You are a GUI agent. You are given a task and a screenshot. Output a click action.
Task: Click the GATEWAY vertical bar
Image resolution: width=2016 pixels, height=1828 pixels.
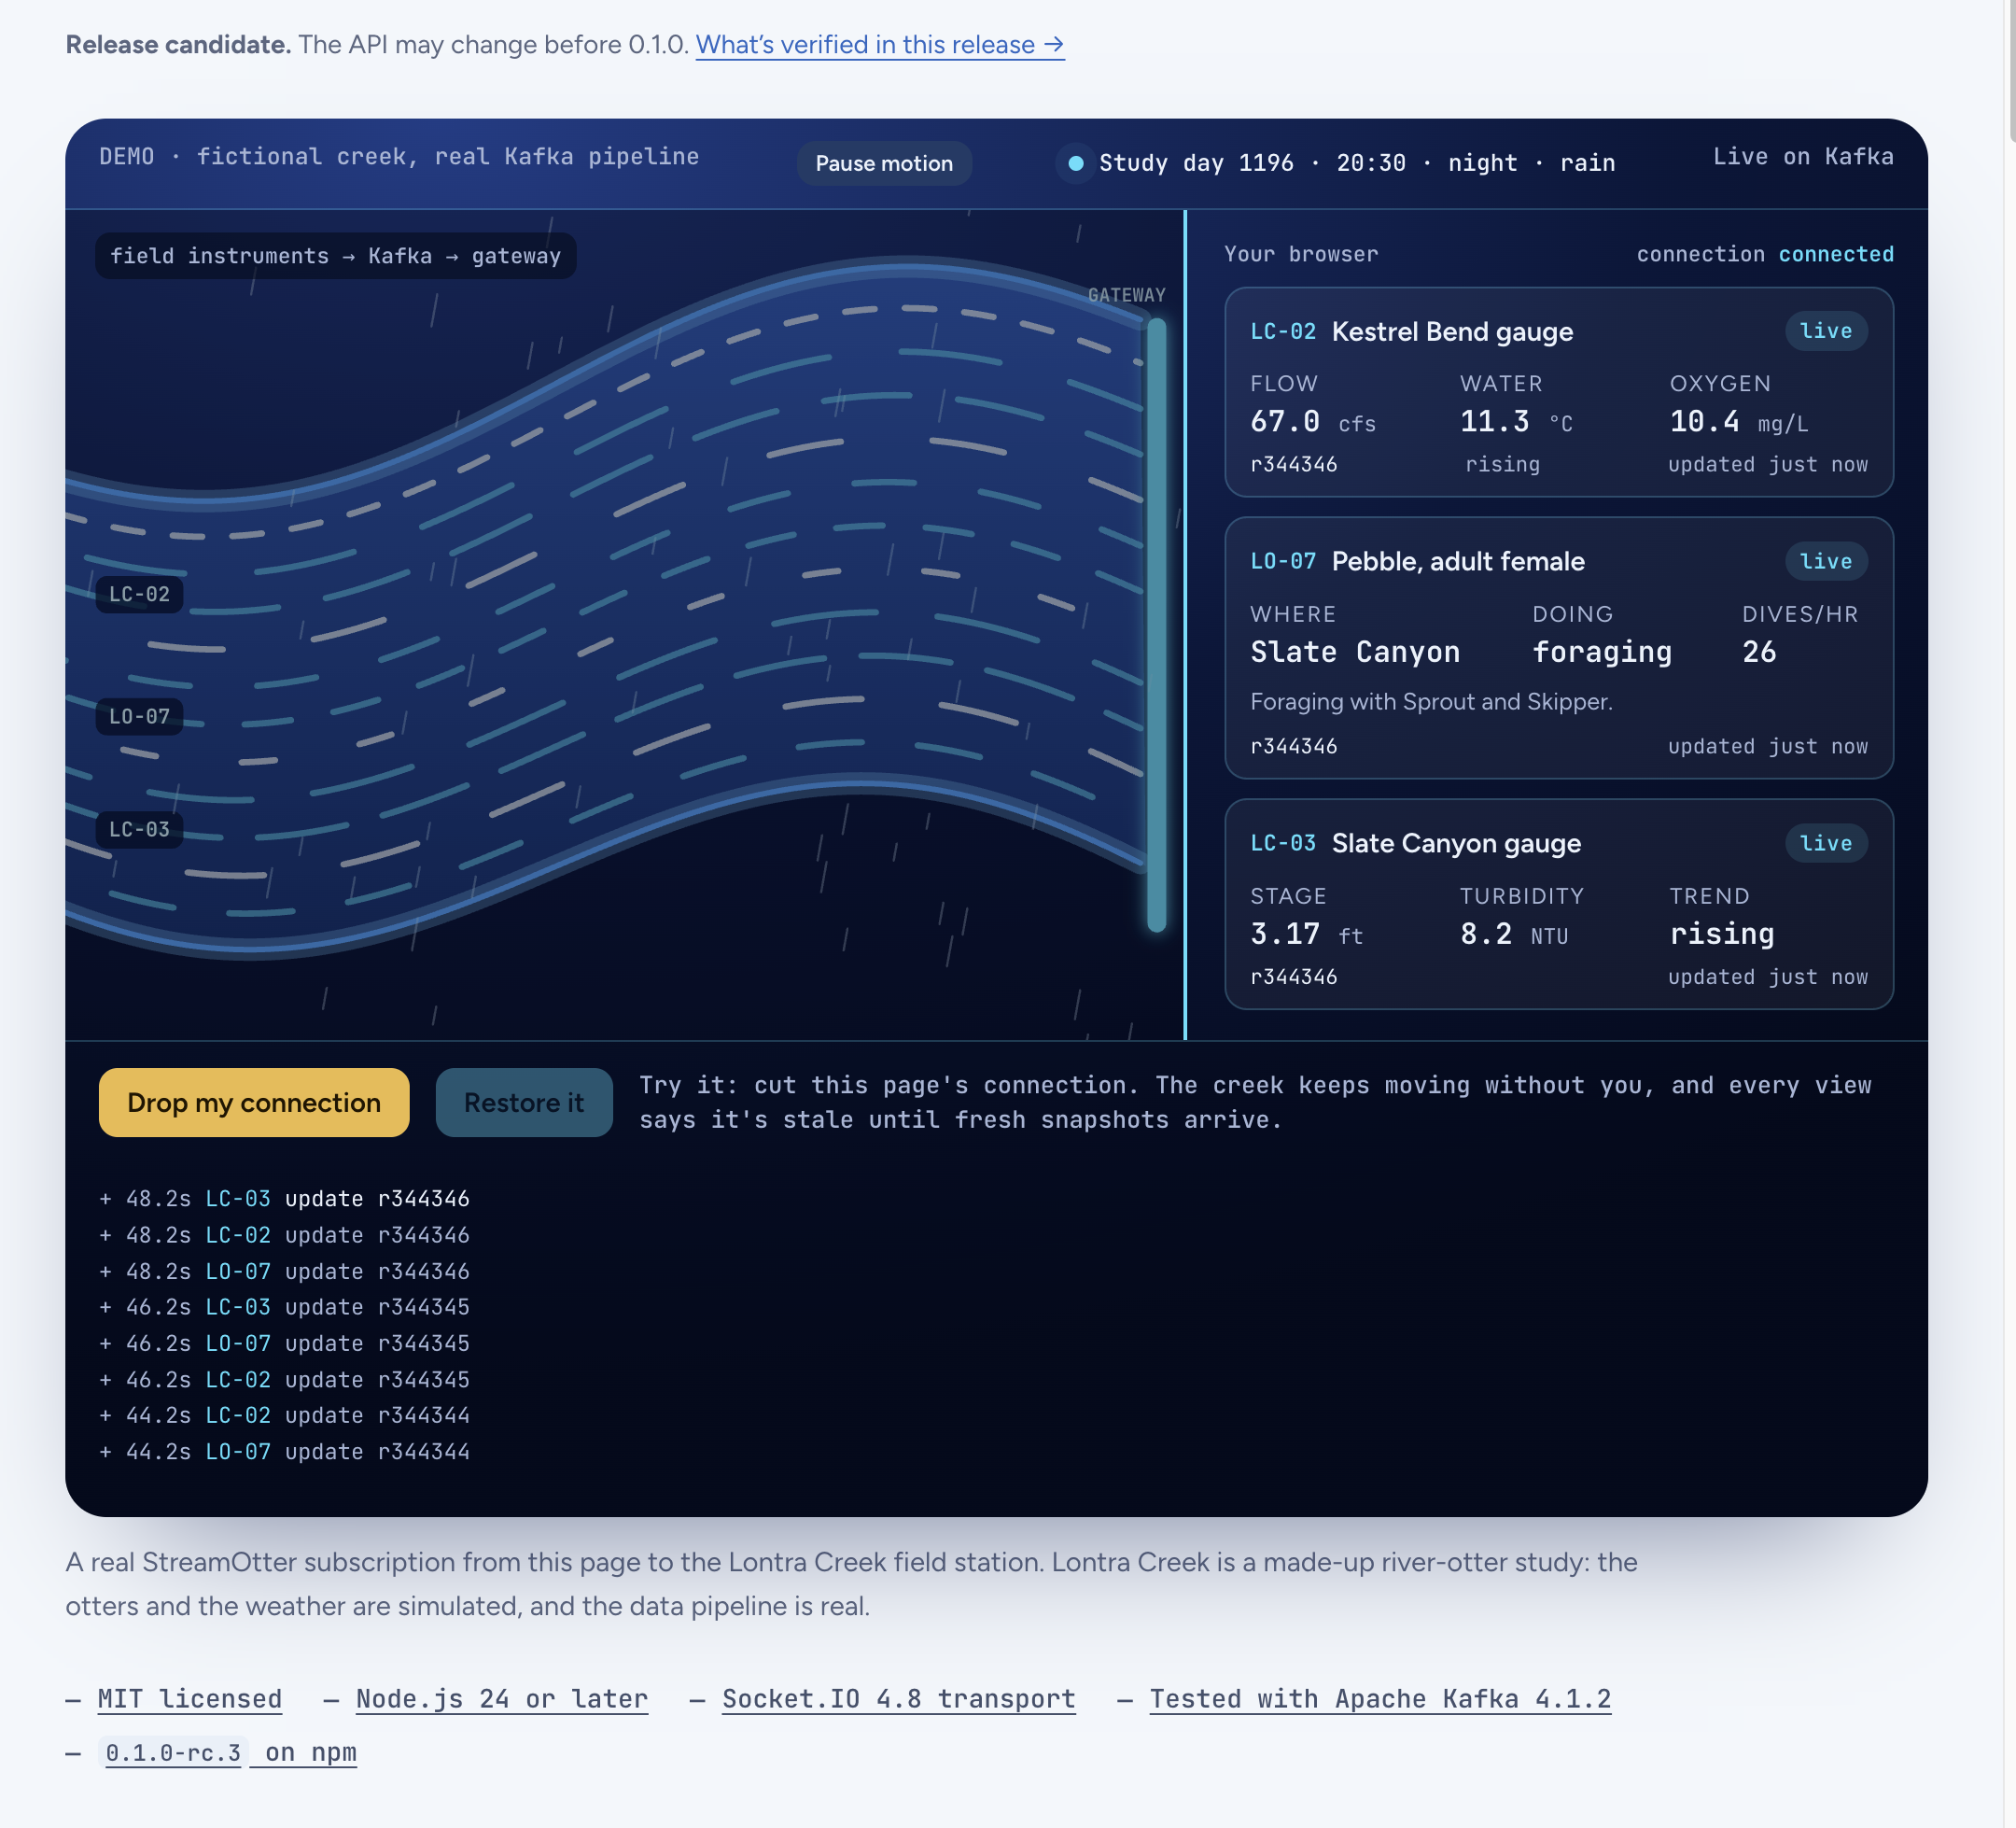click(x=1157, y=626)
